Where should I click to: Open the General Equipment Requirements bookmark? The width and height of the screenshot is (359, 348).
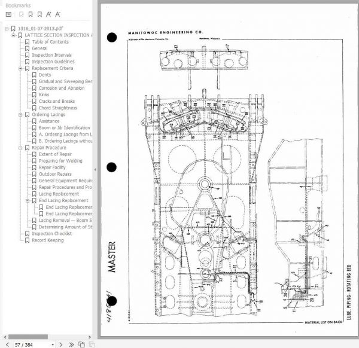[x=65, y=181]
